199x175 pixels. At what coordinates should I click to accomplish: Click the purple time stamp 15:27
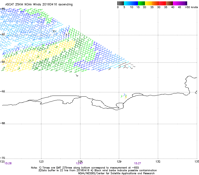137,163
